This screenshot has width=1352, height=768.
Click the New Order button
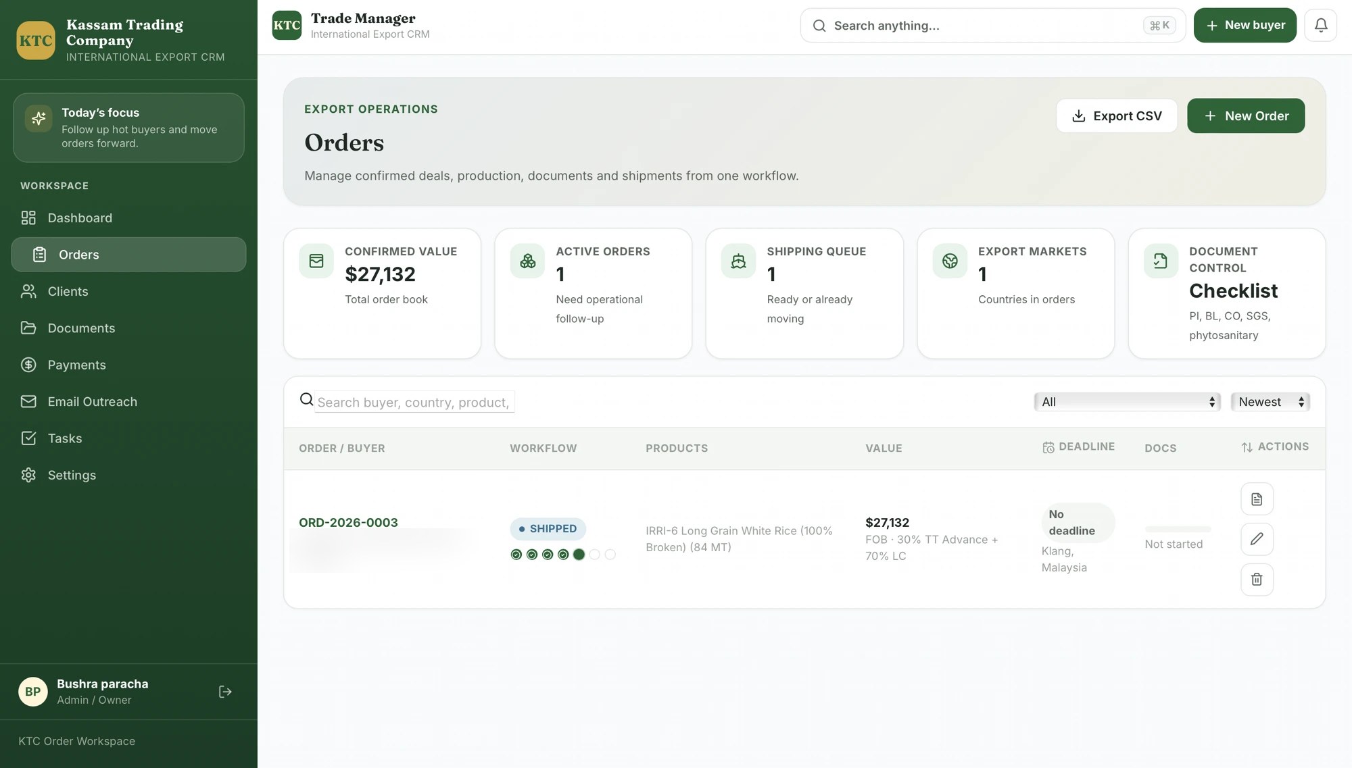click(x=1246, y=116)
